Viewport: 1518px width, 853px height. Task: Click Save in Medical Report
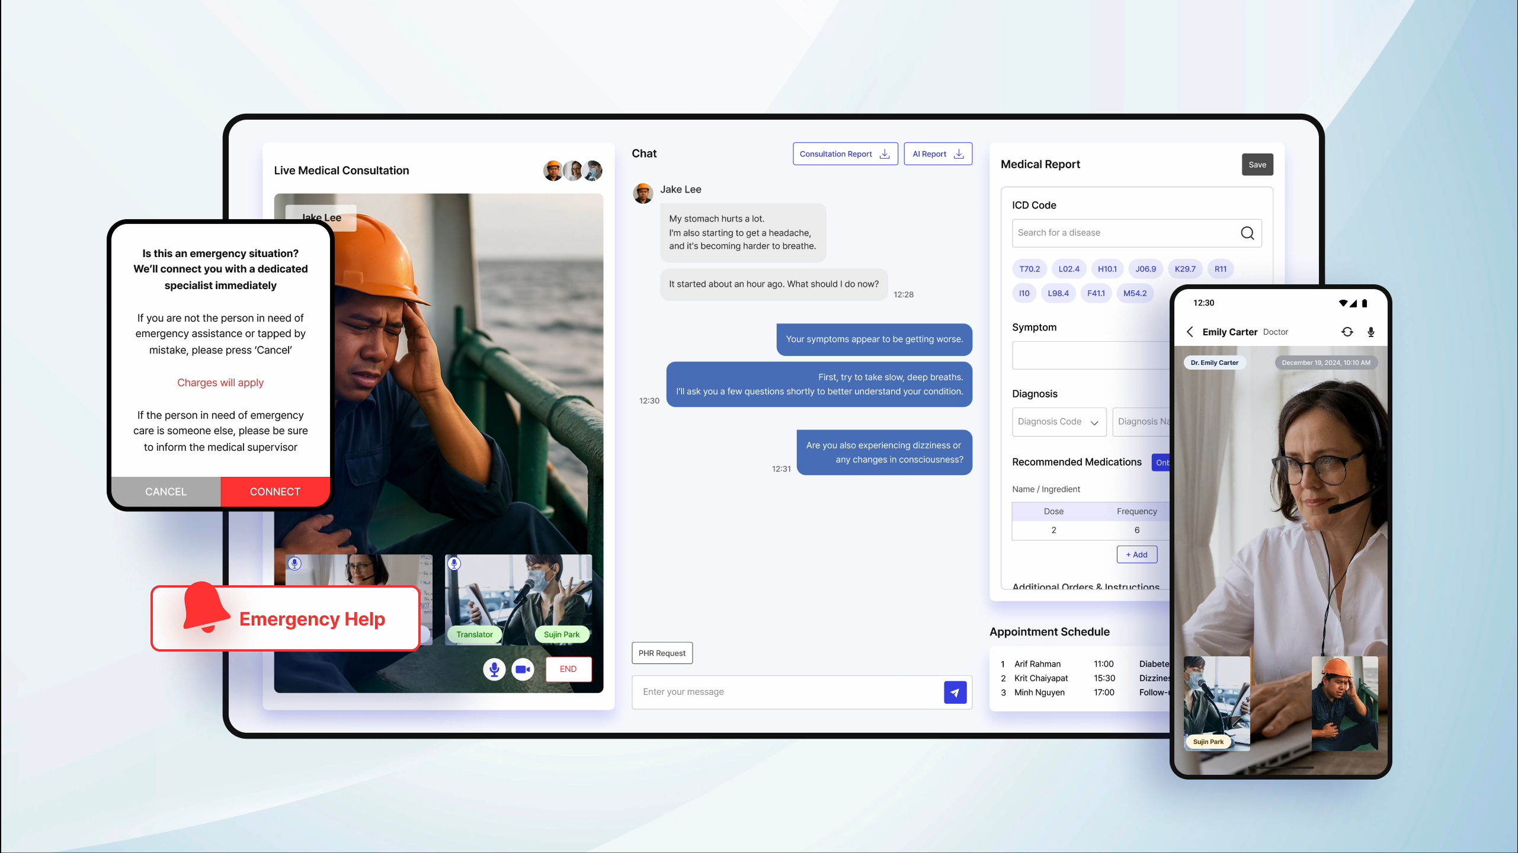[x=1257, y=165]
